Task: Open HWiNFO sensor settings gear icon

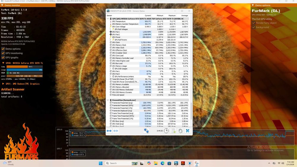Action: click(180, 131)
